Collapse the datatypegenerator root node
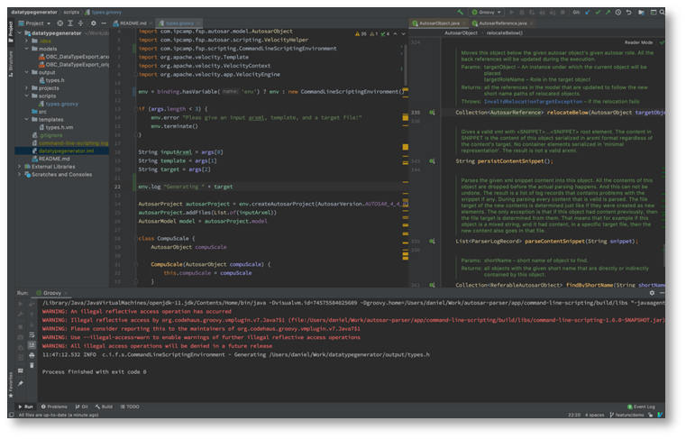Image resolution: width=686 pixels, height=439 pixels. [x=20, y=32]
